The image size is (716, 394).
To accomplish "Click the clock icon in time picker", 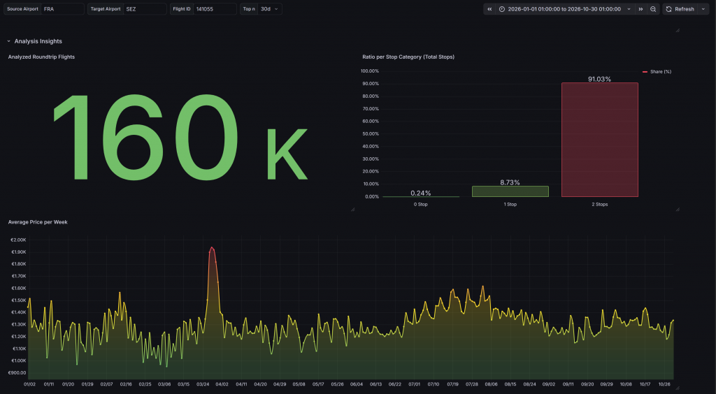I will tap(502, 9).
